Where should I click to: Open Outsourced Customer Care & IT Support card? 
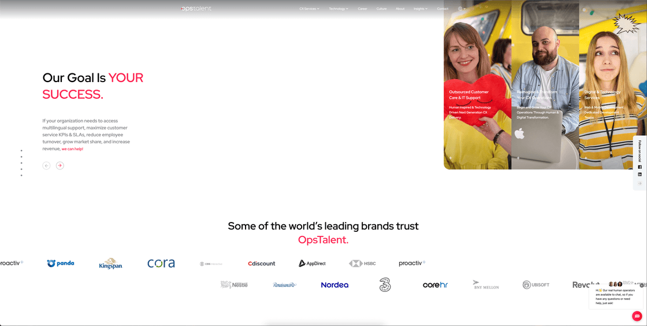(477, 84)
